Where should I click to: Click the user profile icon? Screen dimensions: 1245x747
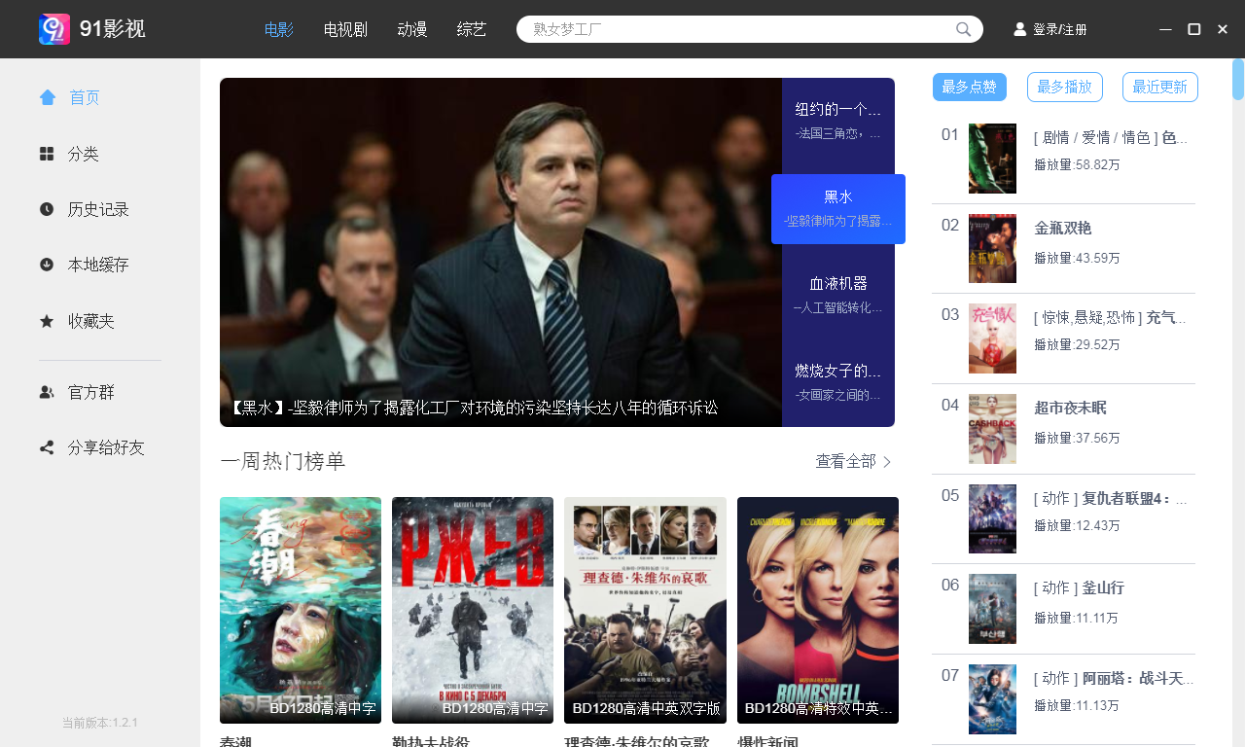(x=1020, y=29)
